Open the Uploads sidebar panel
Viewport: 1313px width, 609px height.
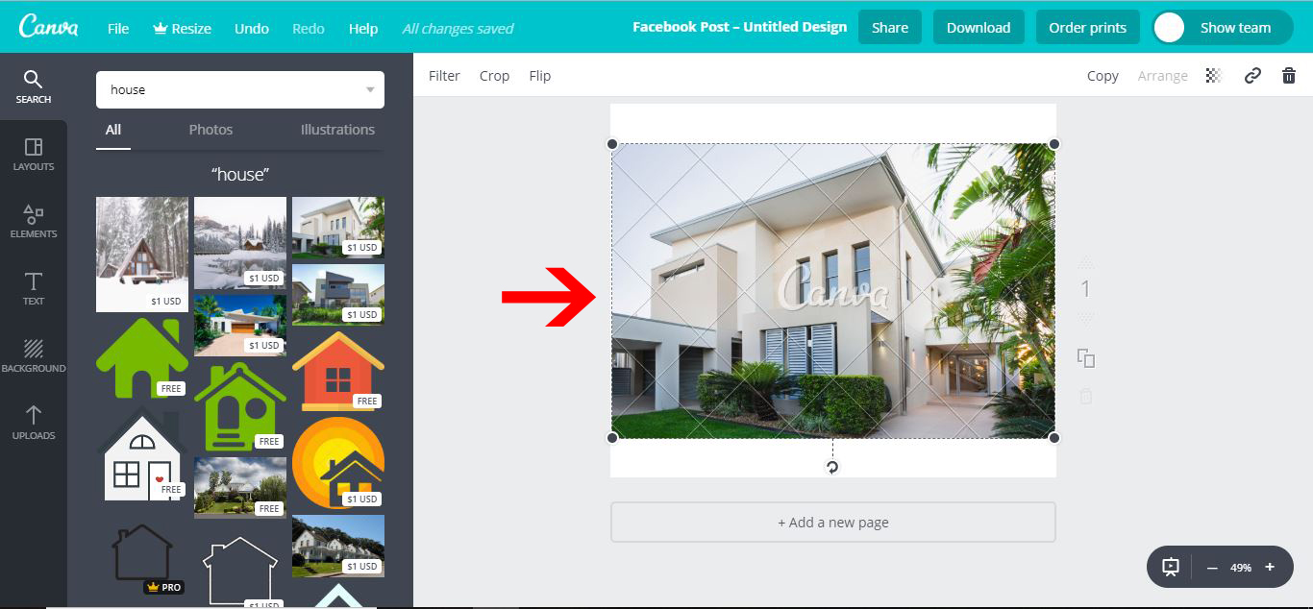(x=34, y=423)
